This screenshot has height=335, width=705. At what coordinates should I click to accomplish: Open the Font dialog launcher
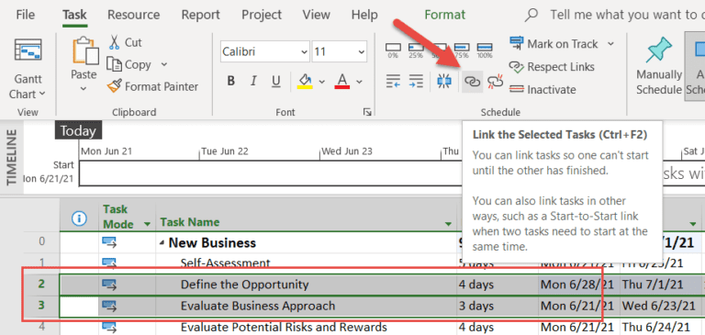coord(367,112)
